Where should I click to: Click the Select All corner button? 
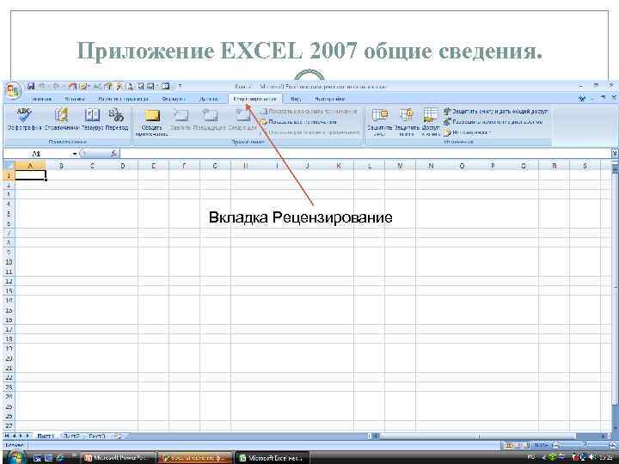point(9,165)
